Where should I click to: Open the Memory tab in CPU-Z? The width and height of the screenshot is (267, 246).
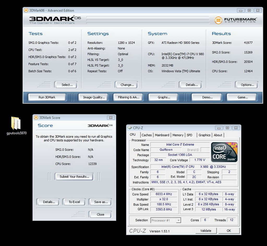click(178, 135)
